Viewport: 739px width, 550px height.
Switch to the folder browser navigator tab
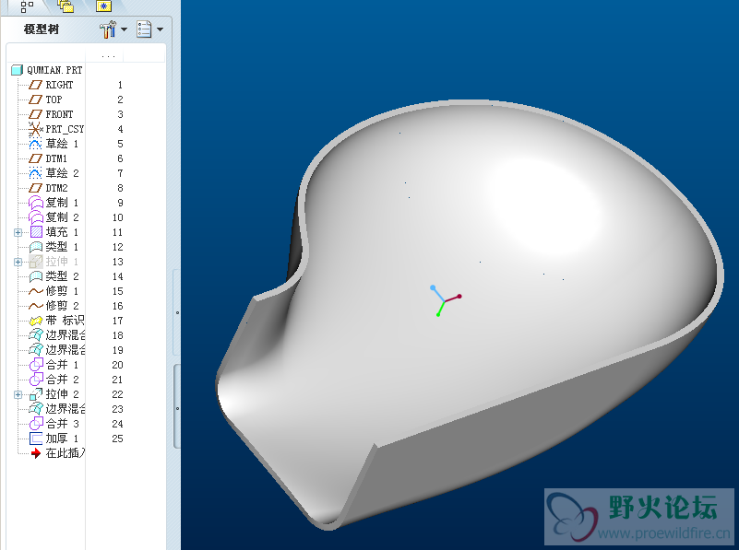[66, 6]
